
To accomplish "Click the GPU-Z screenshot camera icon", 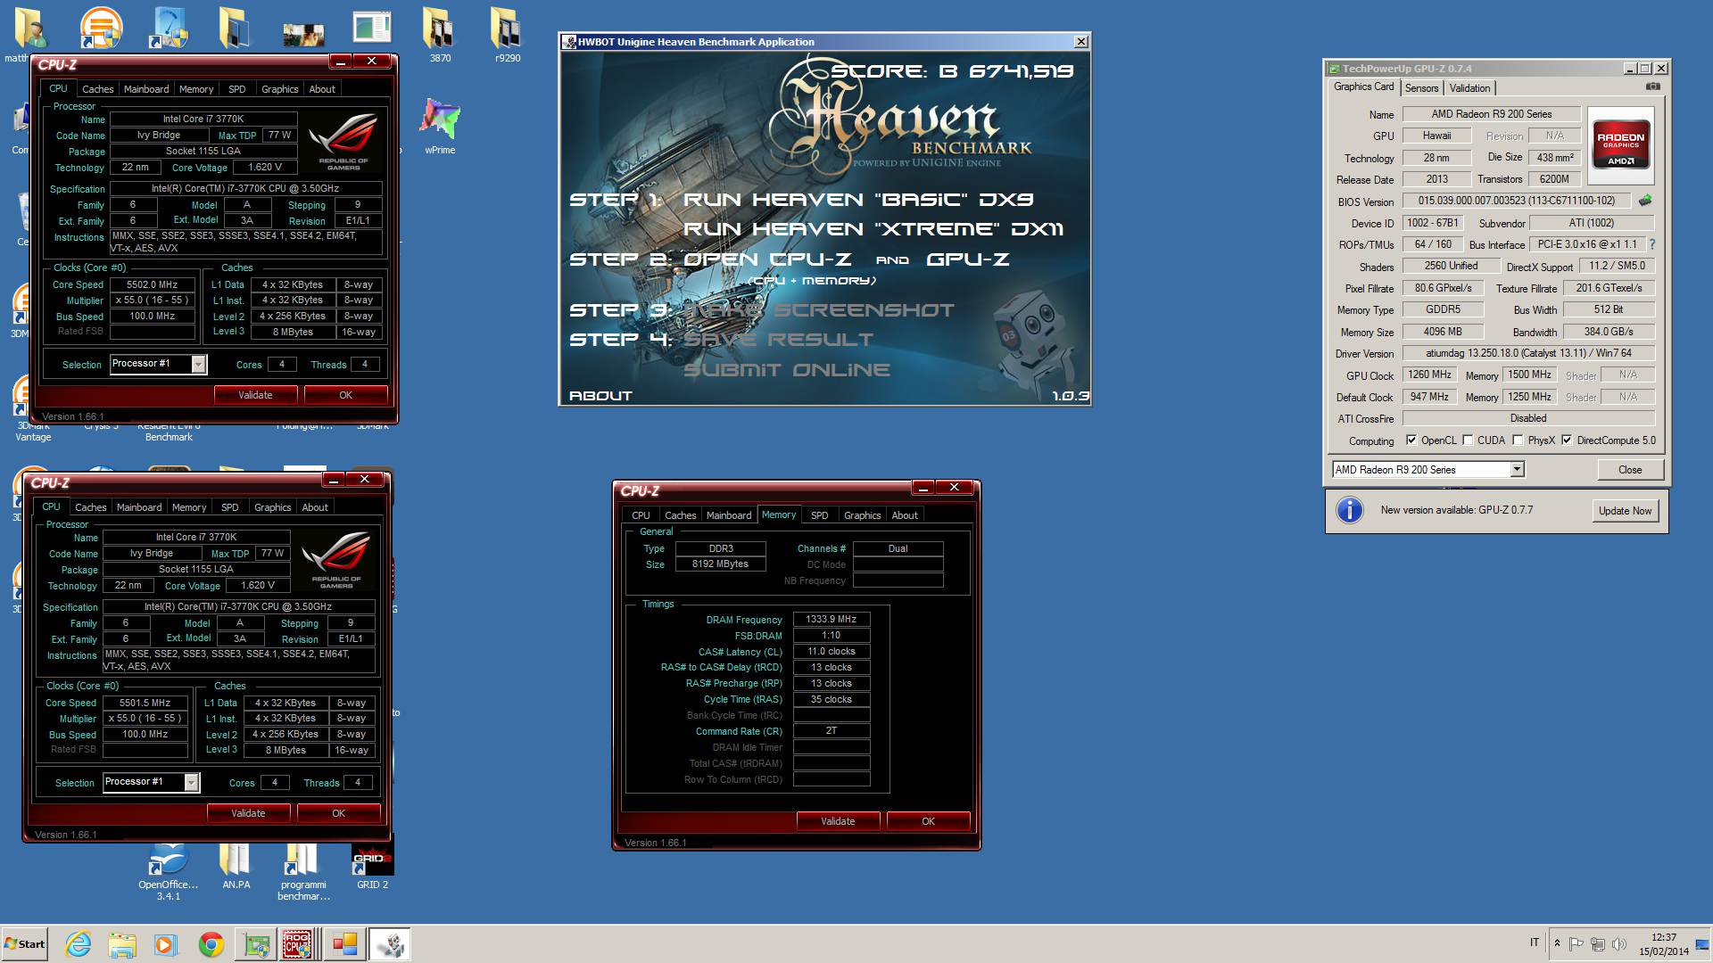I will click(x=1652, y=86).
